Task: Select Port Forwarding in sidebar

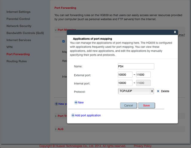Action: coord(18,54)
